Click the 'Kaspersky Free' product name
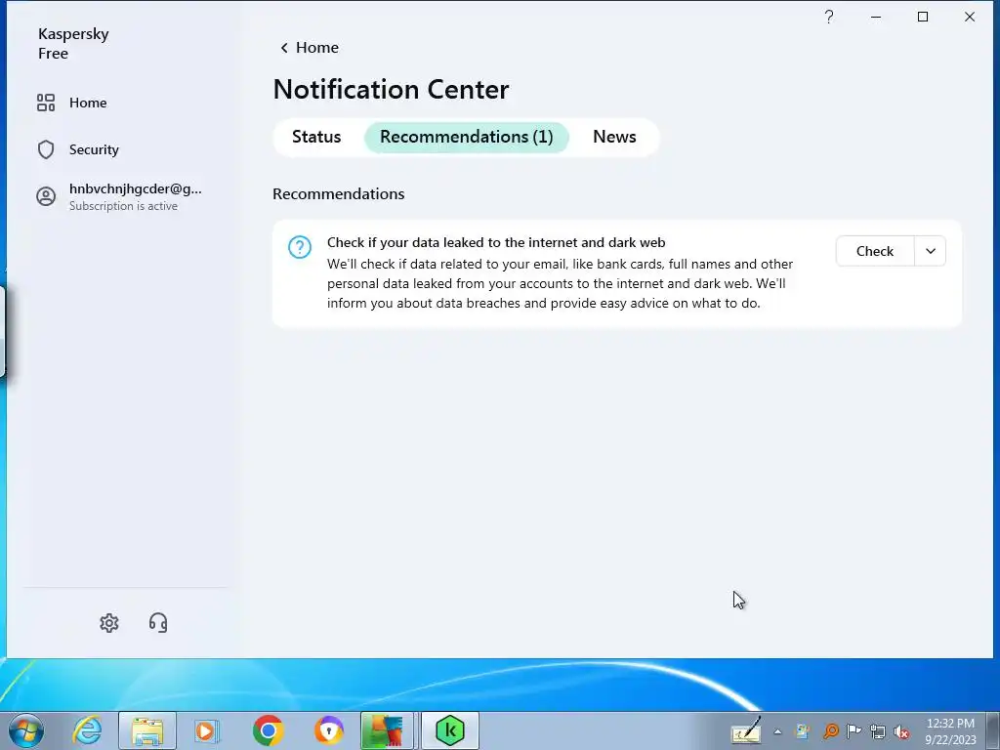Viewport: 1000px width, 750px height. [x=73, y=43]
